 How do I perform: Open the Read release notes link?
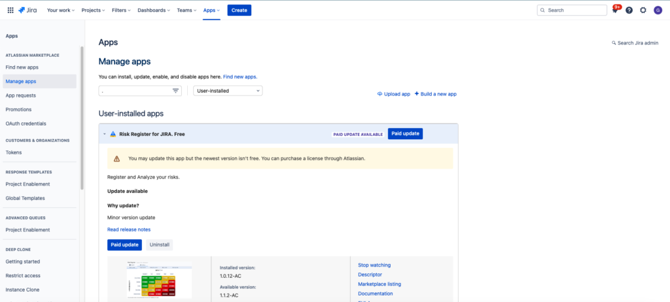129,229
